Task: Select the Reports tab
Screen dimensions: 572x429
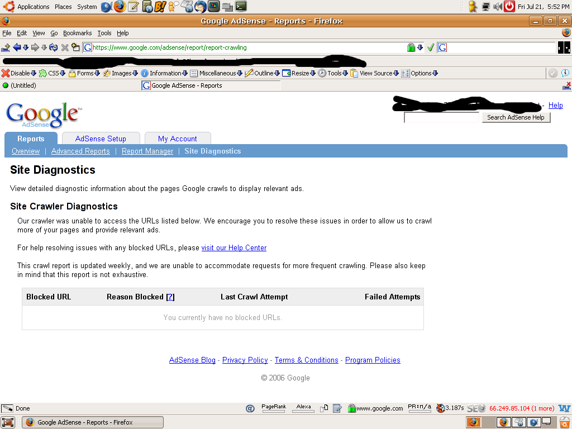Action: (31, 139)
